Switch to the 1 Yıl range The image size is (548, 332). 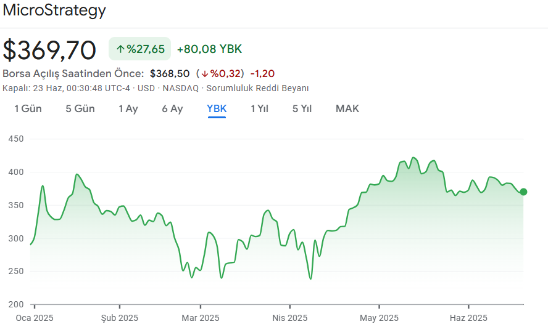(259, 109)
